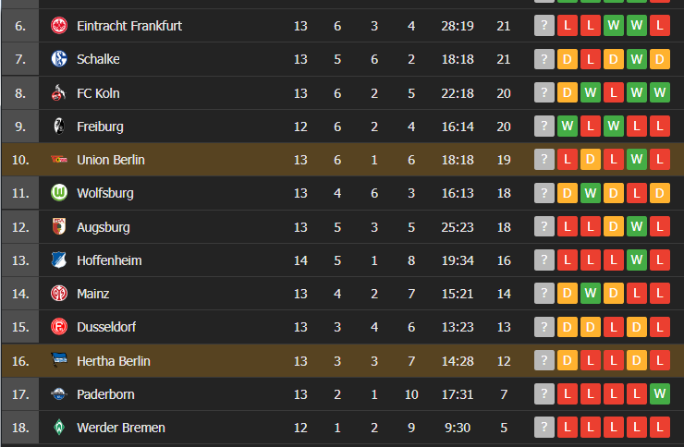Open Paderborn's most recent win badge
684x447 pixels.
point(660,393)
